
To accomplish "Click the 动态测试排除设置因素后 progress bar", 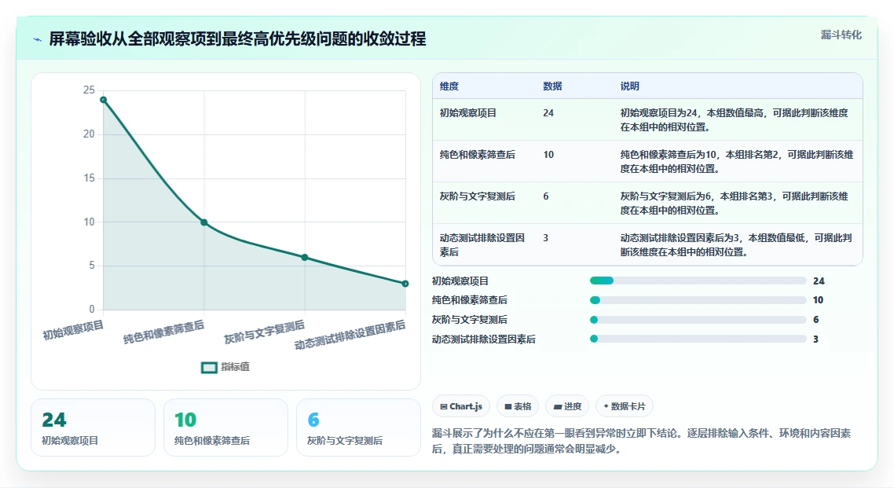I will [698, 339].
